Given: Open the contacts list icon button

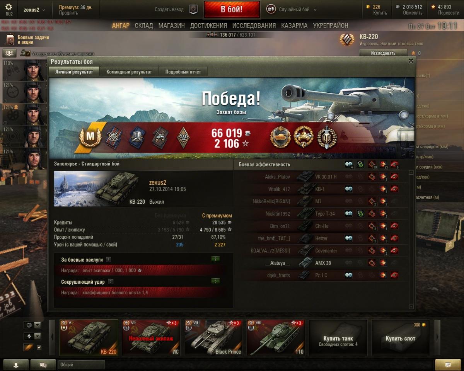Looking at the screenshot, I should coord(16,365).
